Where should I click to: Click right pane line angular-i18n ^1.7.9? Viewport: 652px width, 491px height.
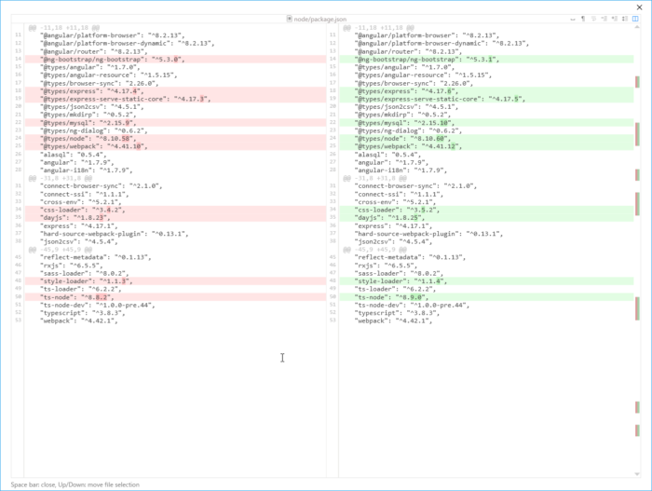pos(401,170)
